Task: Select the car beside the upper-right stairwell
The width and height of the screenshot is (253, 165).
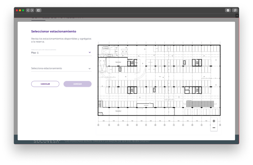Action: [184, 62]
